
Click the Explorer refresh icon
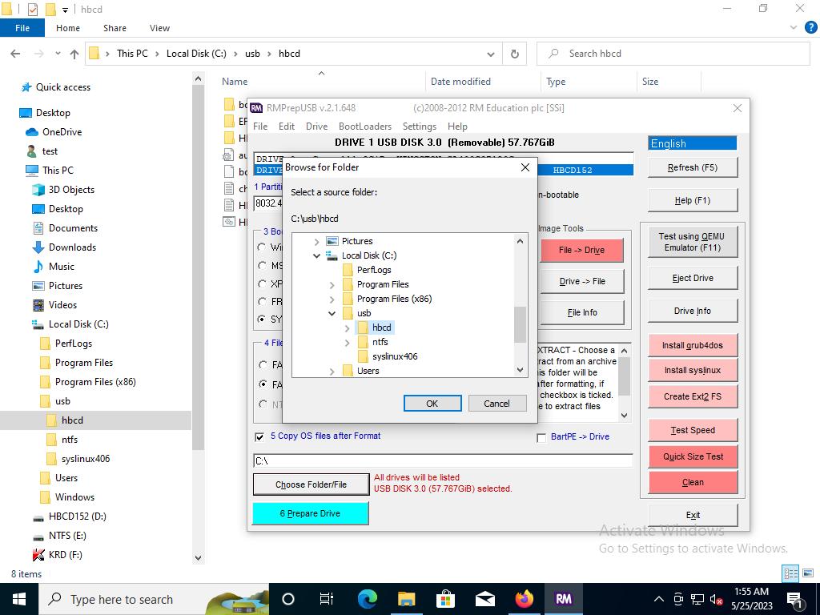(515, 54)
